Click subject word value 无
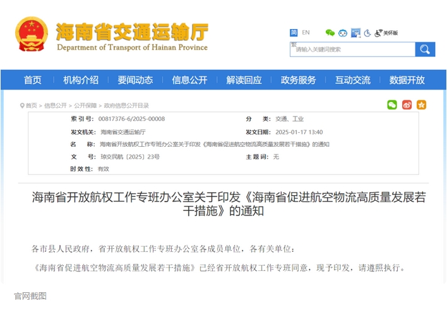 click(x=276, y=157)
